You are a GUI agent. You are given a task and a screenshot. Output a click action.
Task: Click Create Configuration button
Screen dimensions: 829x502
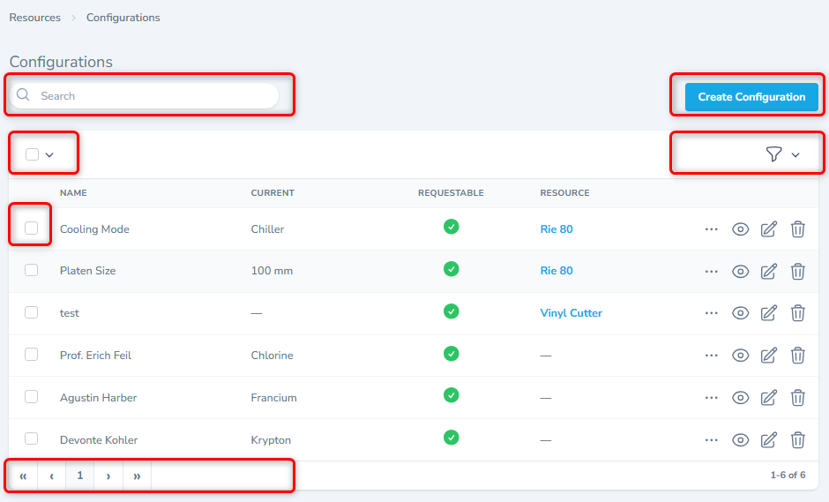(751, 97)
